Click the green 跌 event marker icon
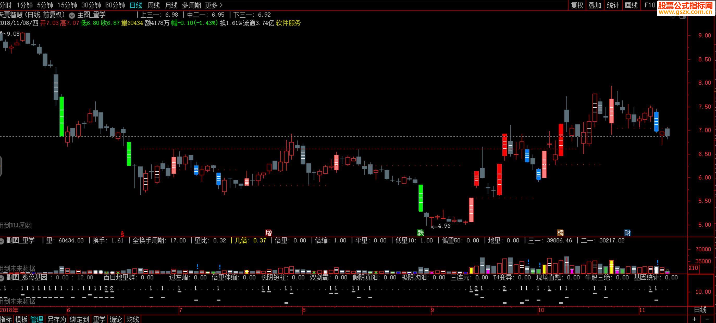The image size is (716, 323). click(420, 233)
